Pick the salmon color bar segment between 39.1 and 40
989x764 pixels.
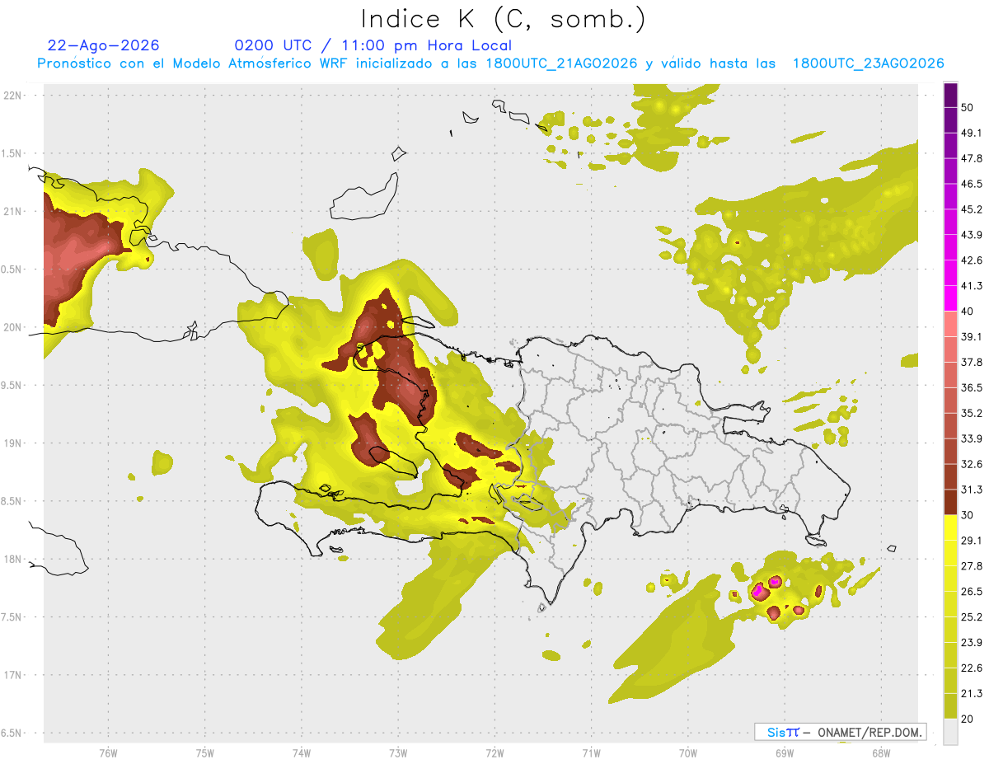pos(950,324)
